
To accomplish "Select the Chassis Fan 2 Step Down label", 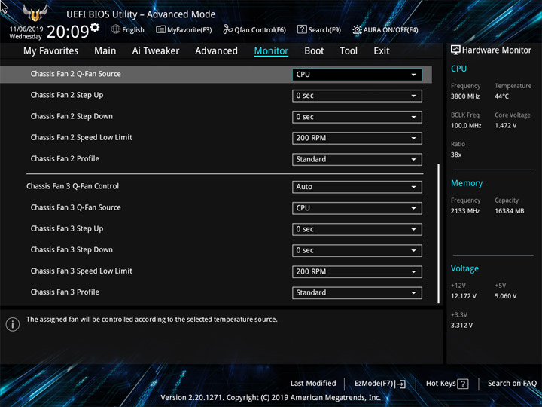I will (72, 116).
